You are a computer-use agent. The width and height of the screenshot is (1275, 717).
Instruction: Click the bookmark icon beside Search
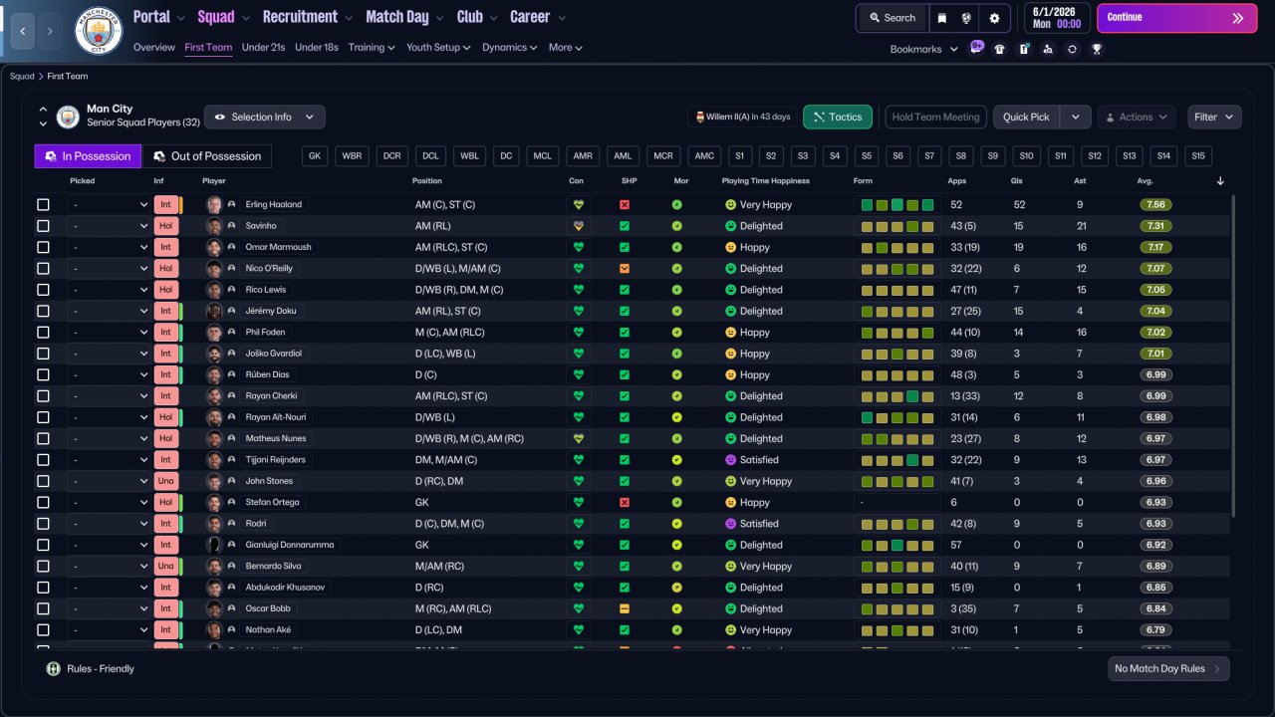942,18
